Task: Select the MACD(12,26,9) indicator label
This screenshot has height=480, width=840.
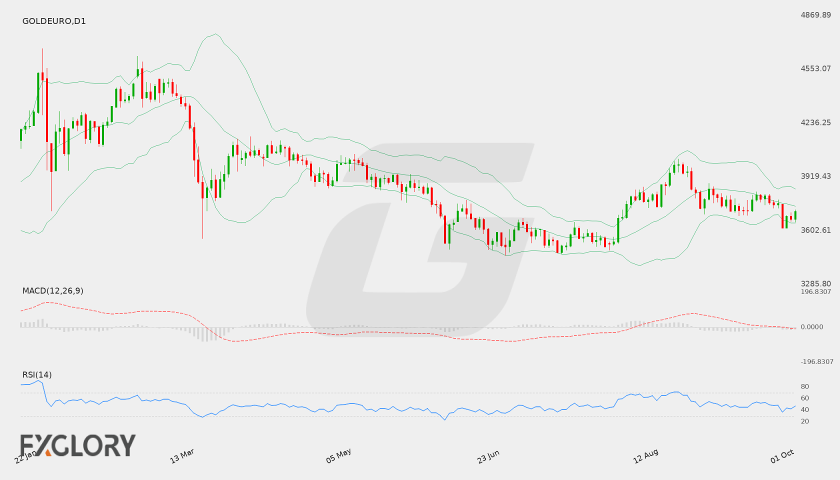Action: tap(53, 290)
